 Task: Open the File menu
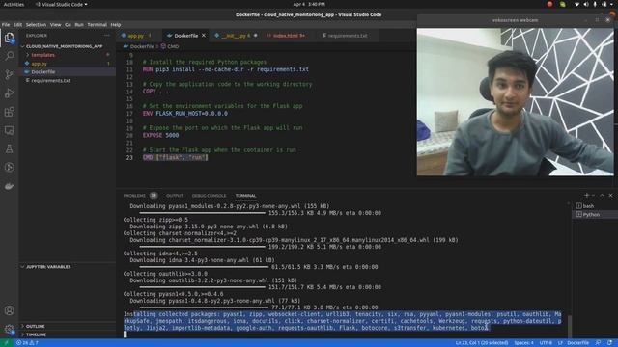pyautogui.click(x=6, y=25)
